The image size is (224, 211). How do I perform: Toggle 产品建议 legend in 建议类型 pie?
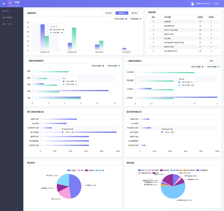point(72,171)
